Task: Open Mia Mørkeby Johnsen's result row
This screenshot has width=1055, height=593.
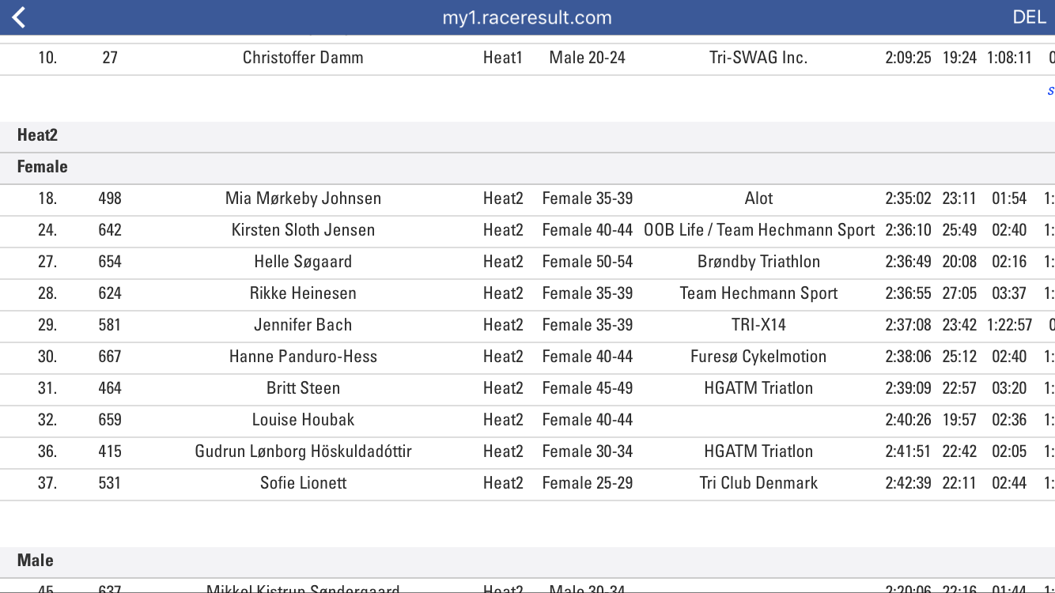Action: 303,198
